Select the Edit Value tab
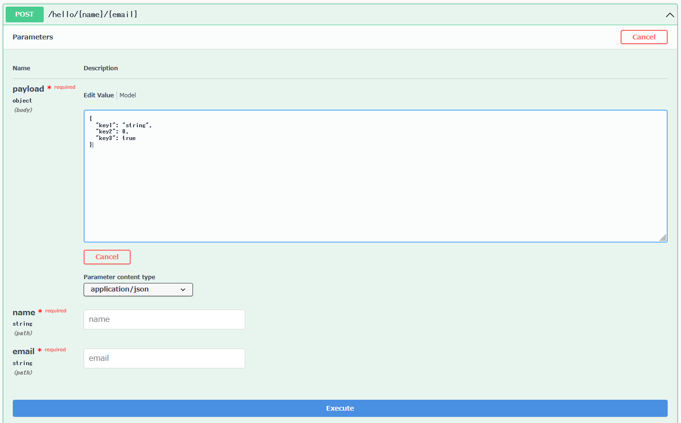The height and width of the screenshot is (423, 681). click(98, 95)
